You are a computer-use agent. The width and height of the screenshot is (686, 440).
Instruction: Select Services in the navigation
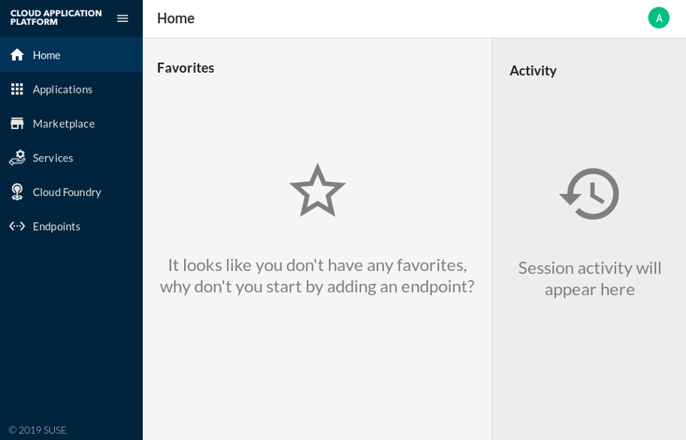pyautogui.click(x=53, y=158)
